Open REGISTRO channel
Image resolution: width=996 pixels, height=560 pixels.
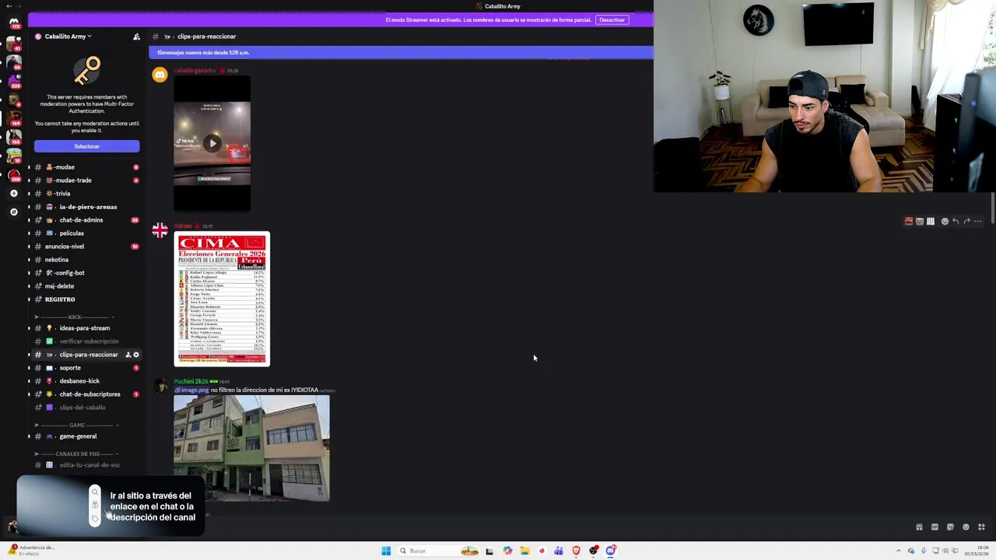pos(86,299)
